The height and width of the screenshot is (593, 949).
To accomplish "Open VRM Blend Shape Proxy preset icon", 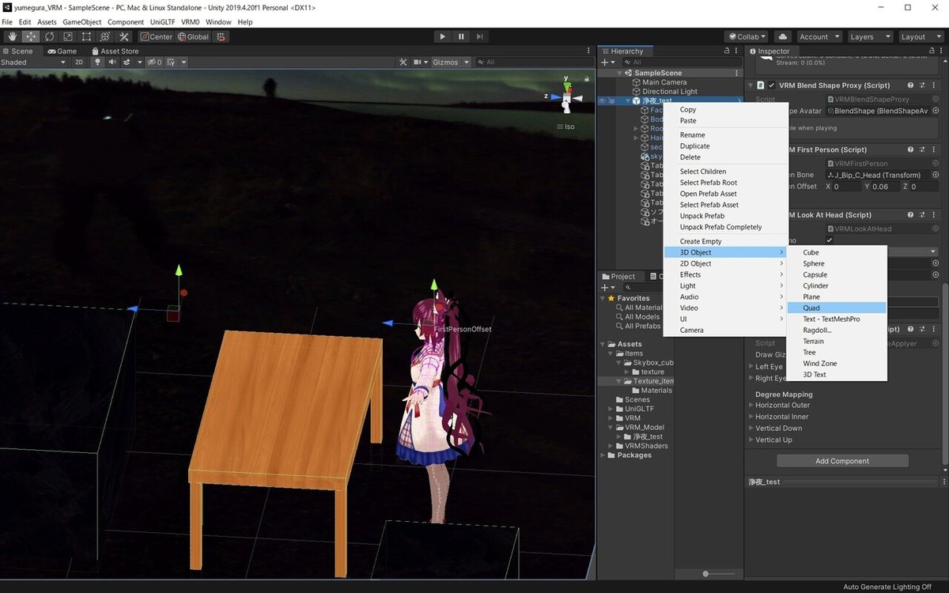I will pyautogui.click(x=922, y=85).
